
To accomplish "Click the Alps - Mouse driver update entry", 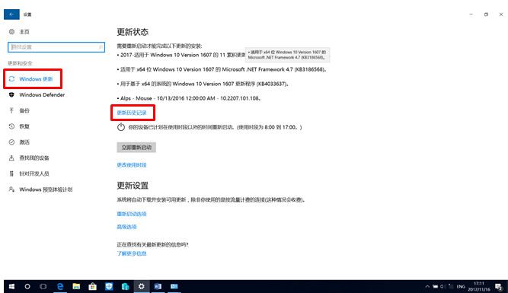I will (189, 98).
